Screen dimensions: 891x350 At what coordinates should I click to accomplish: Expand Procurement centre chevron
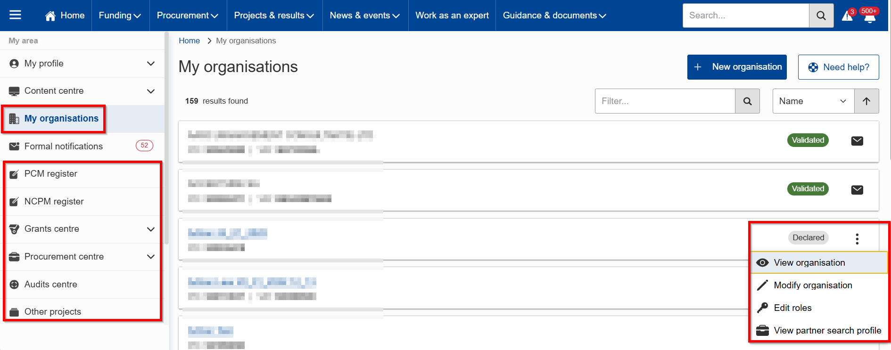click(x=151, y=257)
